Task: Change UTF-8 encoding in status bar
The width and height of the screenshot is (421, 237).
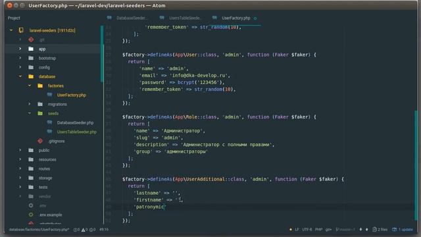Action: pos(307,230)
